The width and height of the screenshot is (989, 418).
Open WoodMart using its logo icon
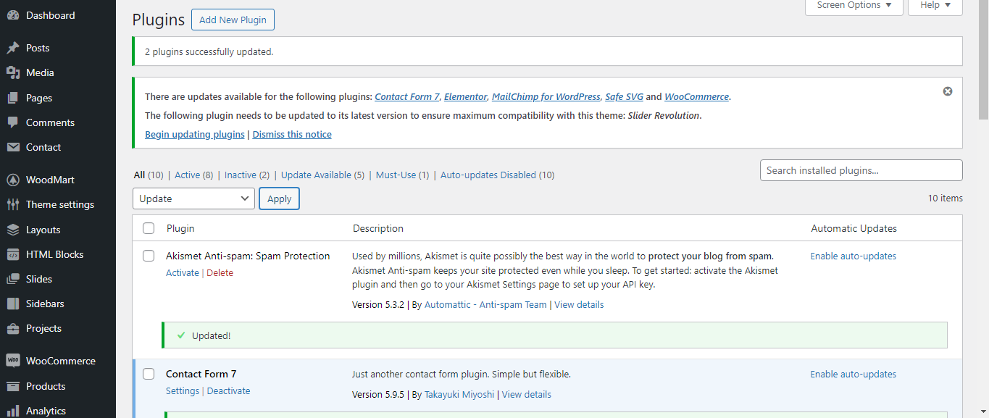(x=13, y=180)
